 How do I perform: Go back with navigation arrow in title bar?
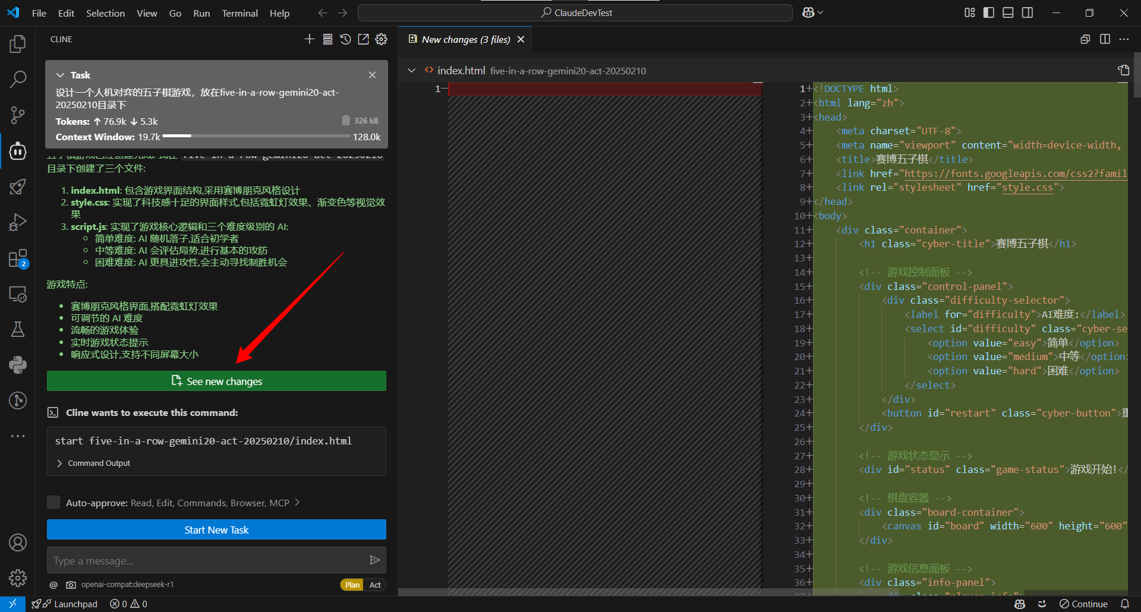pyautogui.click(x=323, y=12)
